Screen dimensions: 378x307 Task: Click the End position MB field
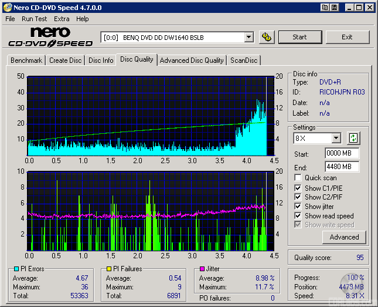point(342,167)
